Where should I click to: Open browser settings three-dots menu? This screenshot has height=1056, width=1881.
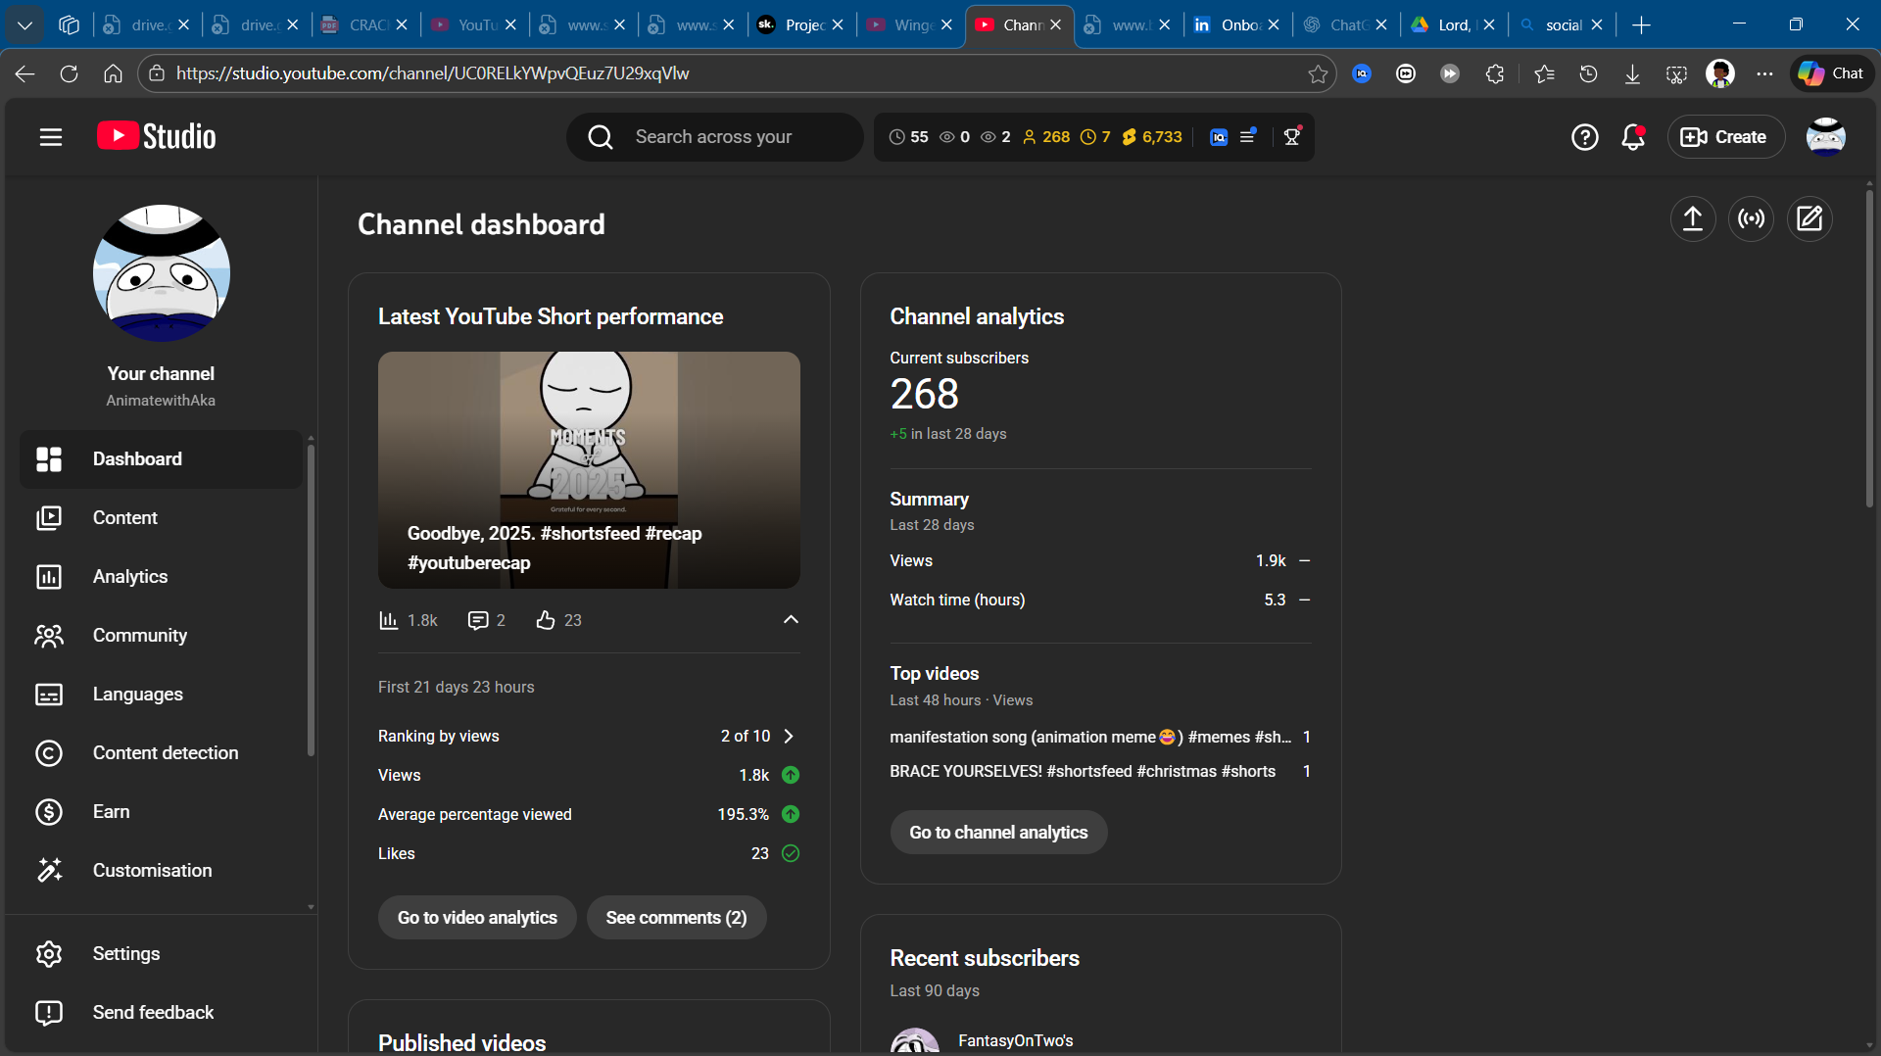click(x=1764, y=73)
